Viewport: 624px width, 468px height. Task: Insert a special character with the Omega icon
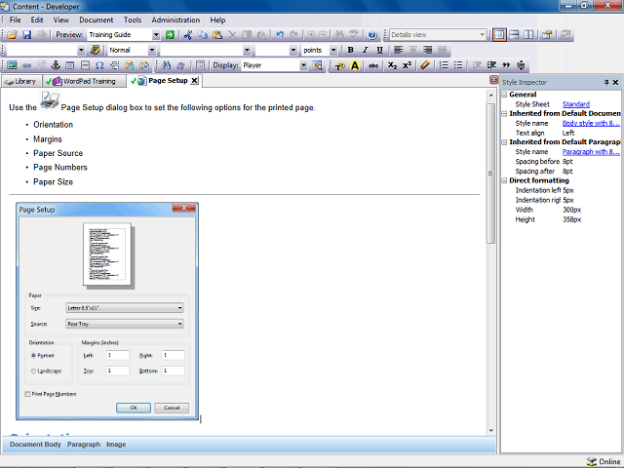point(99,65)
